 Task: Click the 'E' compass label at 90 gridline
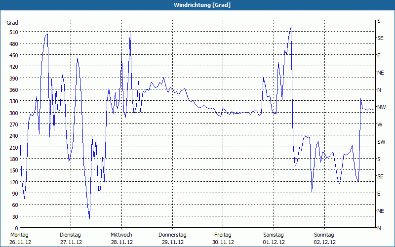coord(379,194)
